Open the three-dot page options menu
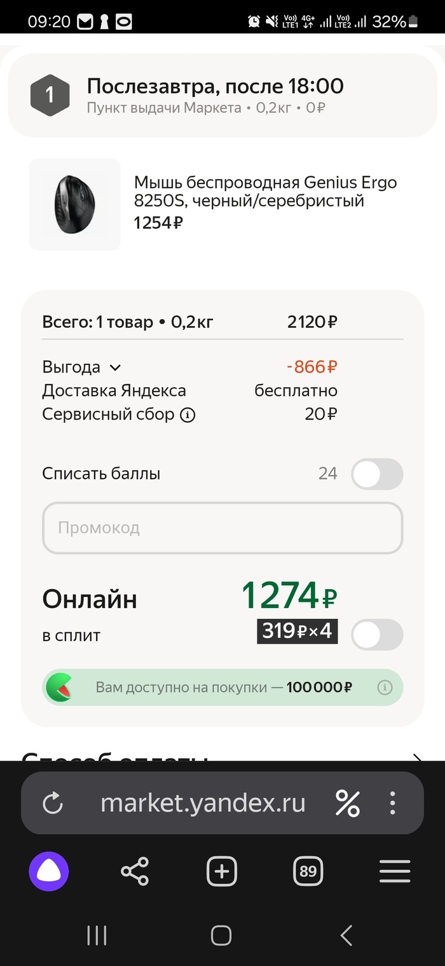445x966 pixels. pos(393,804)
